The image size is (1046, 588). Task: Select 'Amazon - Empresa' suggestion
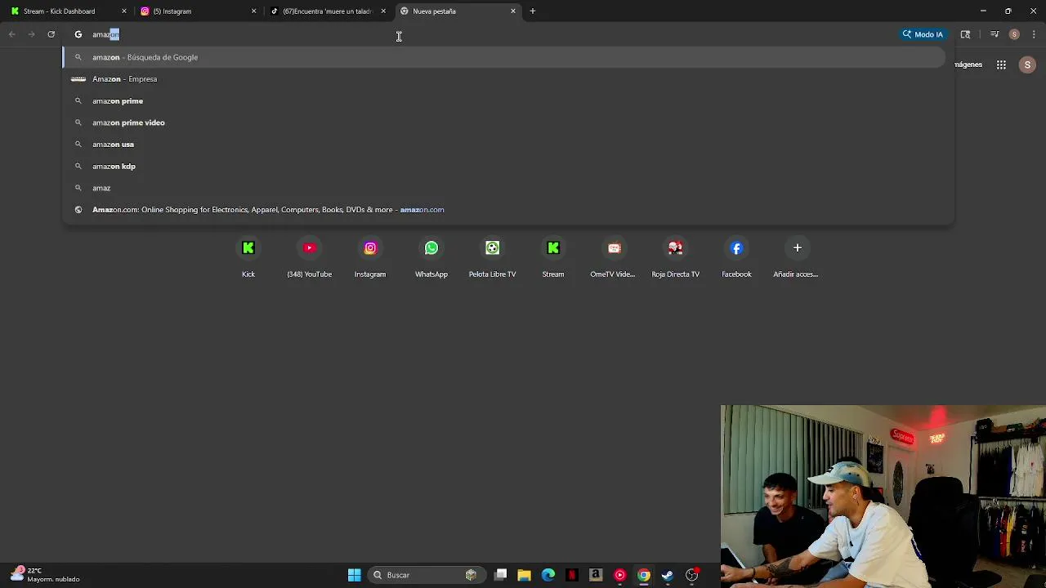click(503, 79)
